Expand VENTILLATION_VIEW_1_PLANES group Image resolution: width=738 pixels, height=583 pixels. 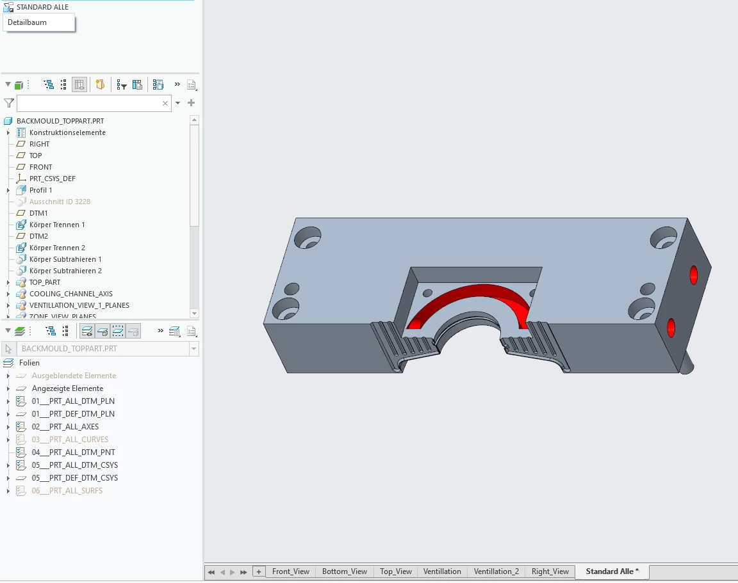click(8, 305)
